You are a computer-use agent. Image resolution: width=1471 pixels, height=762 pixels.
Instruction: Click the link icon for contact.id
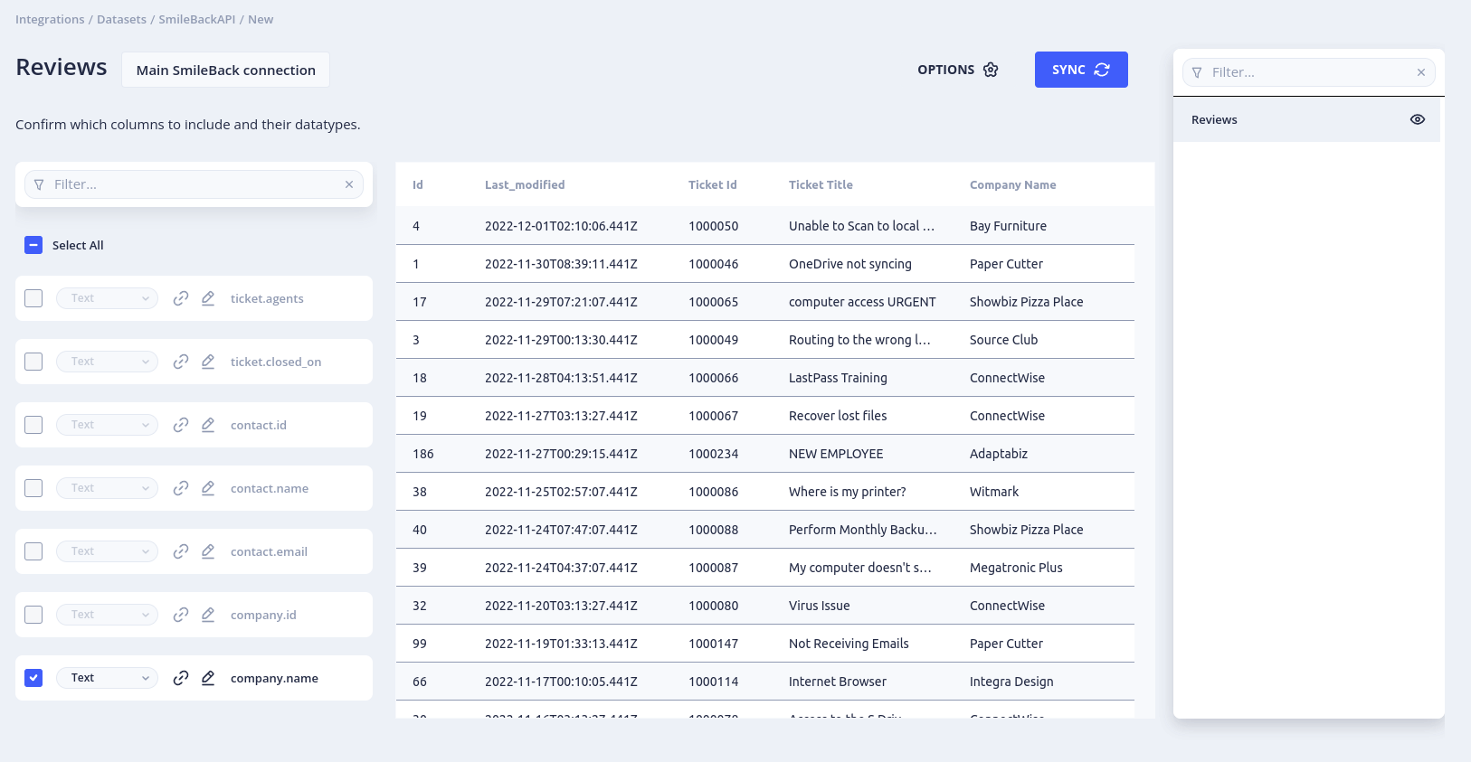tap(181, 425)
